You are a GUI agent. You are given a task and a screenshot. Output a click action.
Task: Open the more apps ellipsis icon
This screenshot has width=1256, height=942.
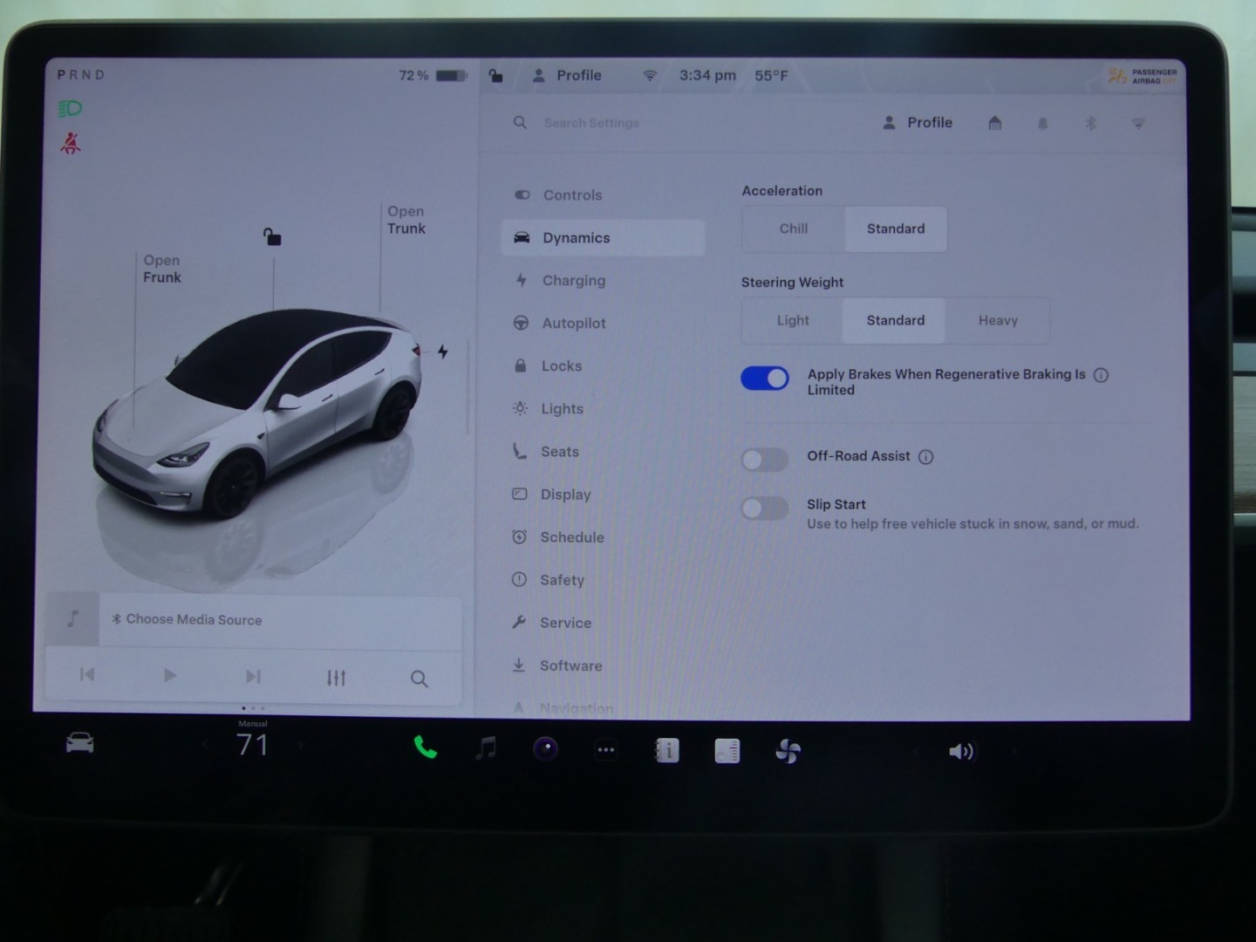click(606, 750)
